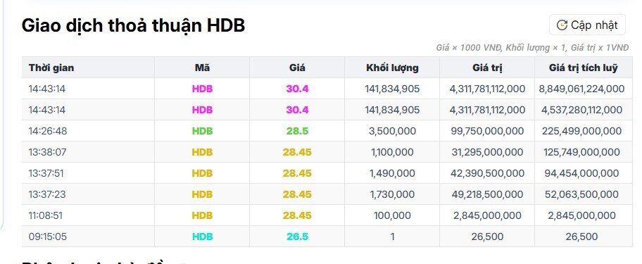Click the cumulative value 52,063,500,000
This screenshot has height=264, width=642.
pyautogui.click(x=581, y=194)
